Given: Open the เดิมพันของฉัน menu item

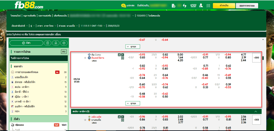Looking at the screenshot, I should [x=61, y=16].
